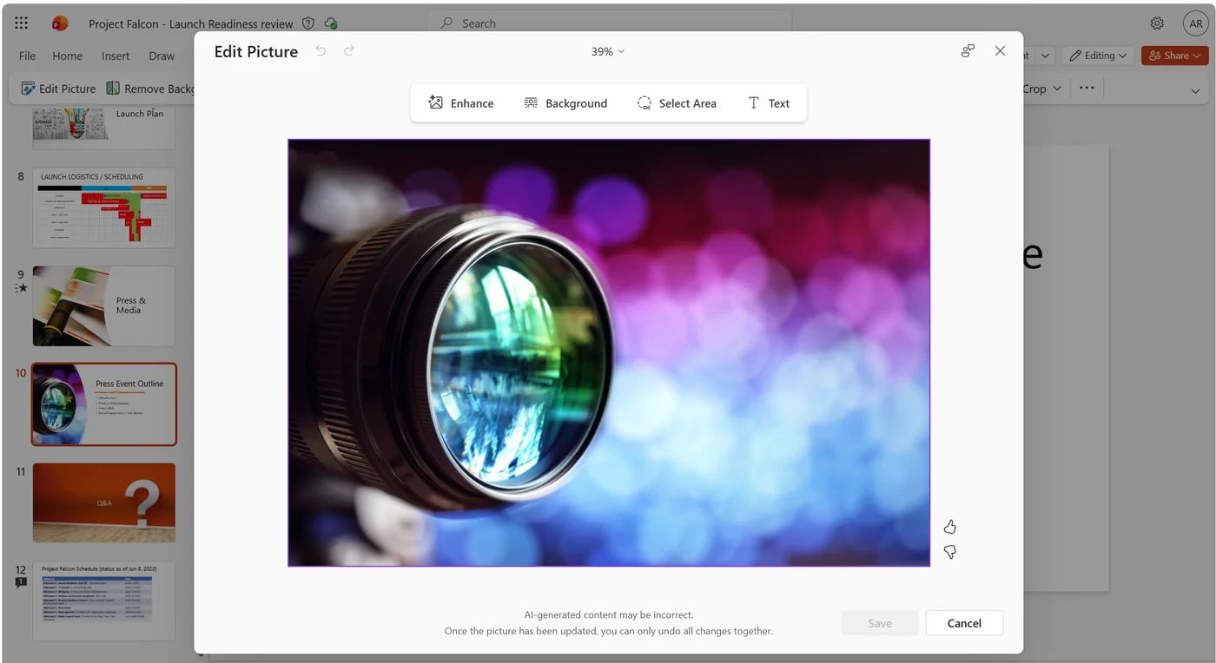This screenshot has height=663, width=1216.
Task: Redo the picture edit
Action: click(349, 51)
